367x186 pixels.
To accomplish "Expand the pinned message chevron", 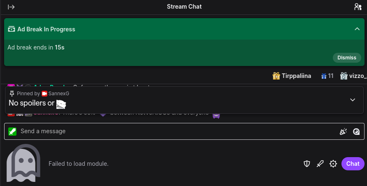I will [x=353, y=100].
